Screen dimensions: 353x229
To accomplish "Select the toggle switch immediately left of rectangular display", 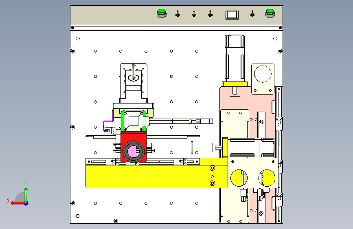I will tap(210, 14).
